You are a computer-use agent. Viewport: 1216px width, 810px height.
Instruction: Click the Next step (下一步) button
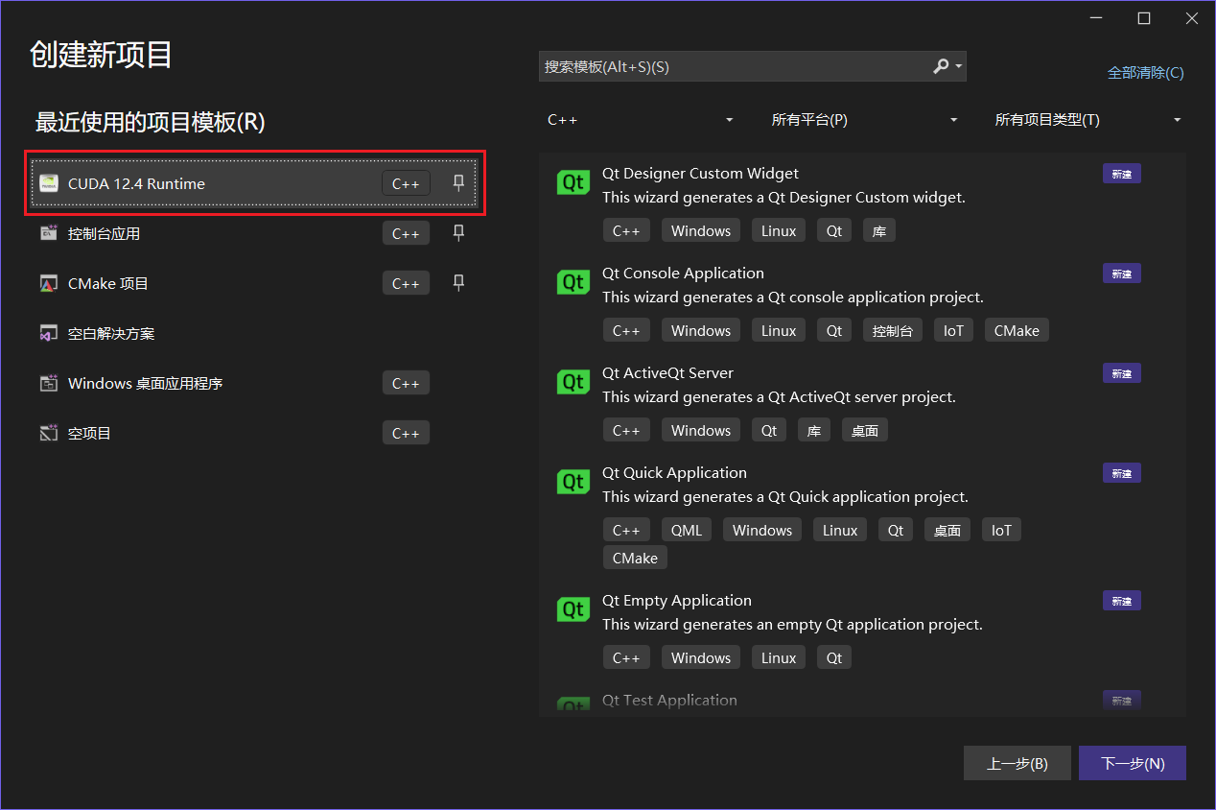1132,764
